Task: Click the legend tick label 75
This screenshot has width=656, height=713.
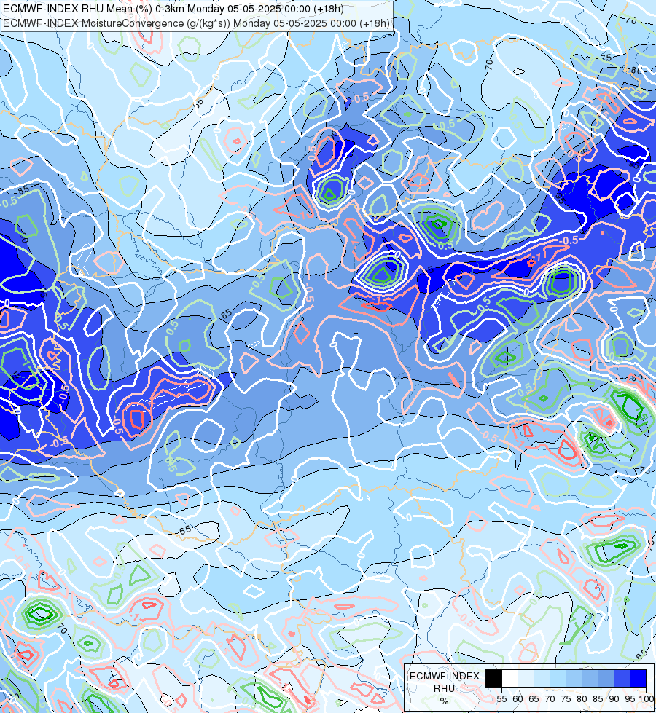Action: [x=566, y=699]
